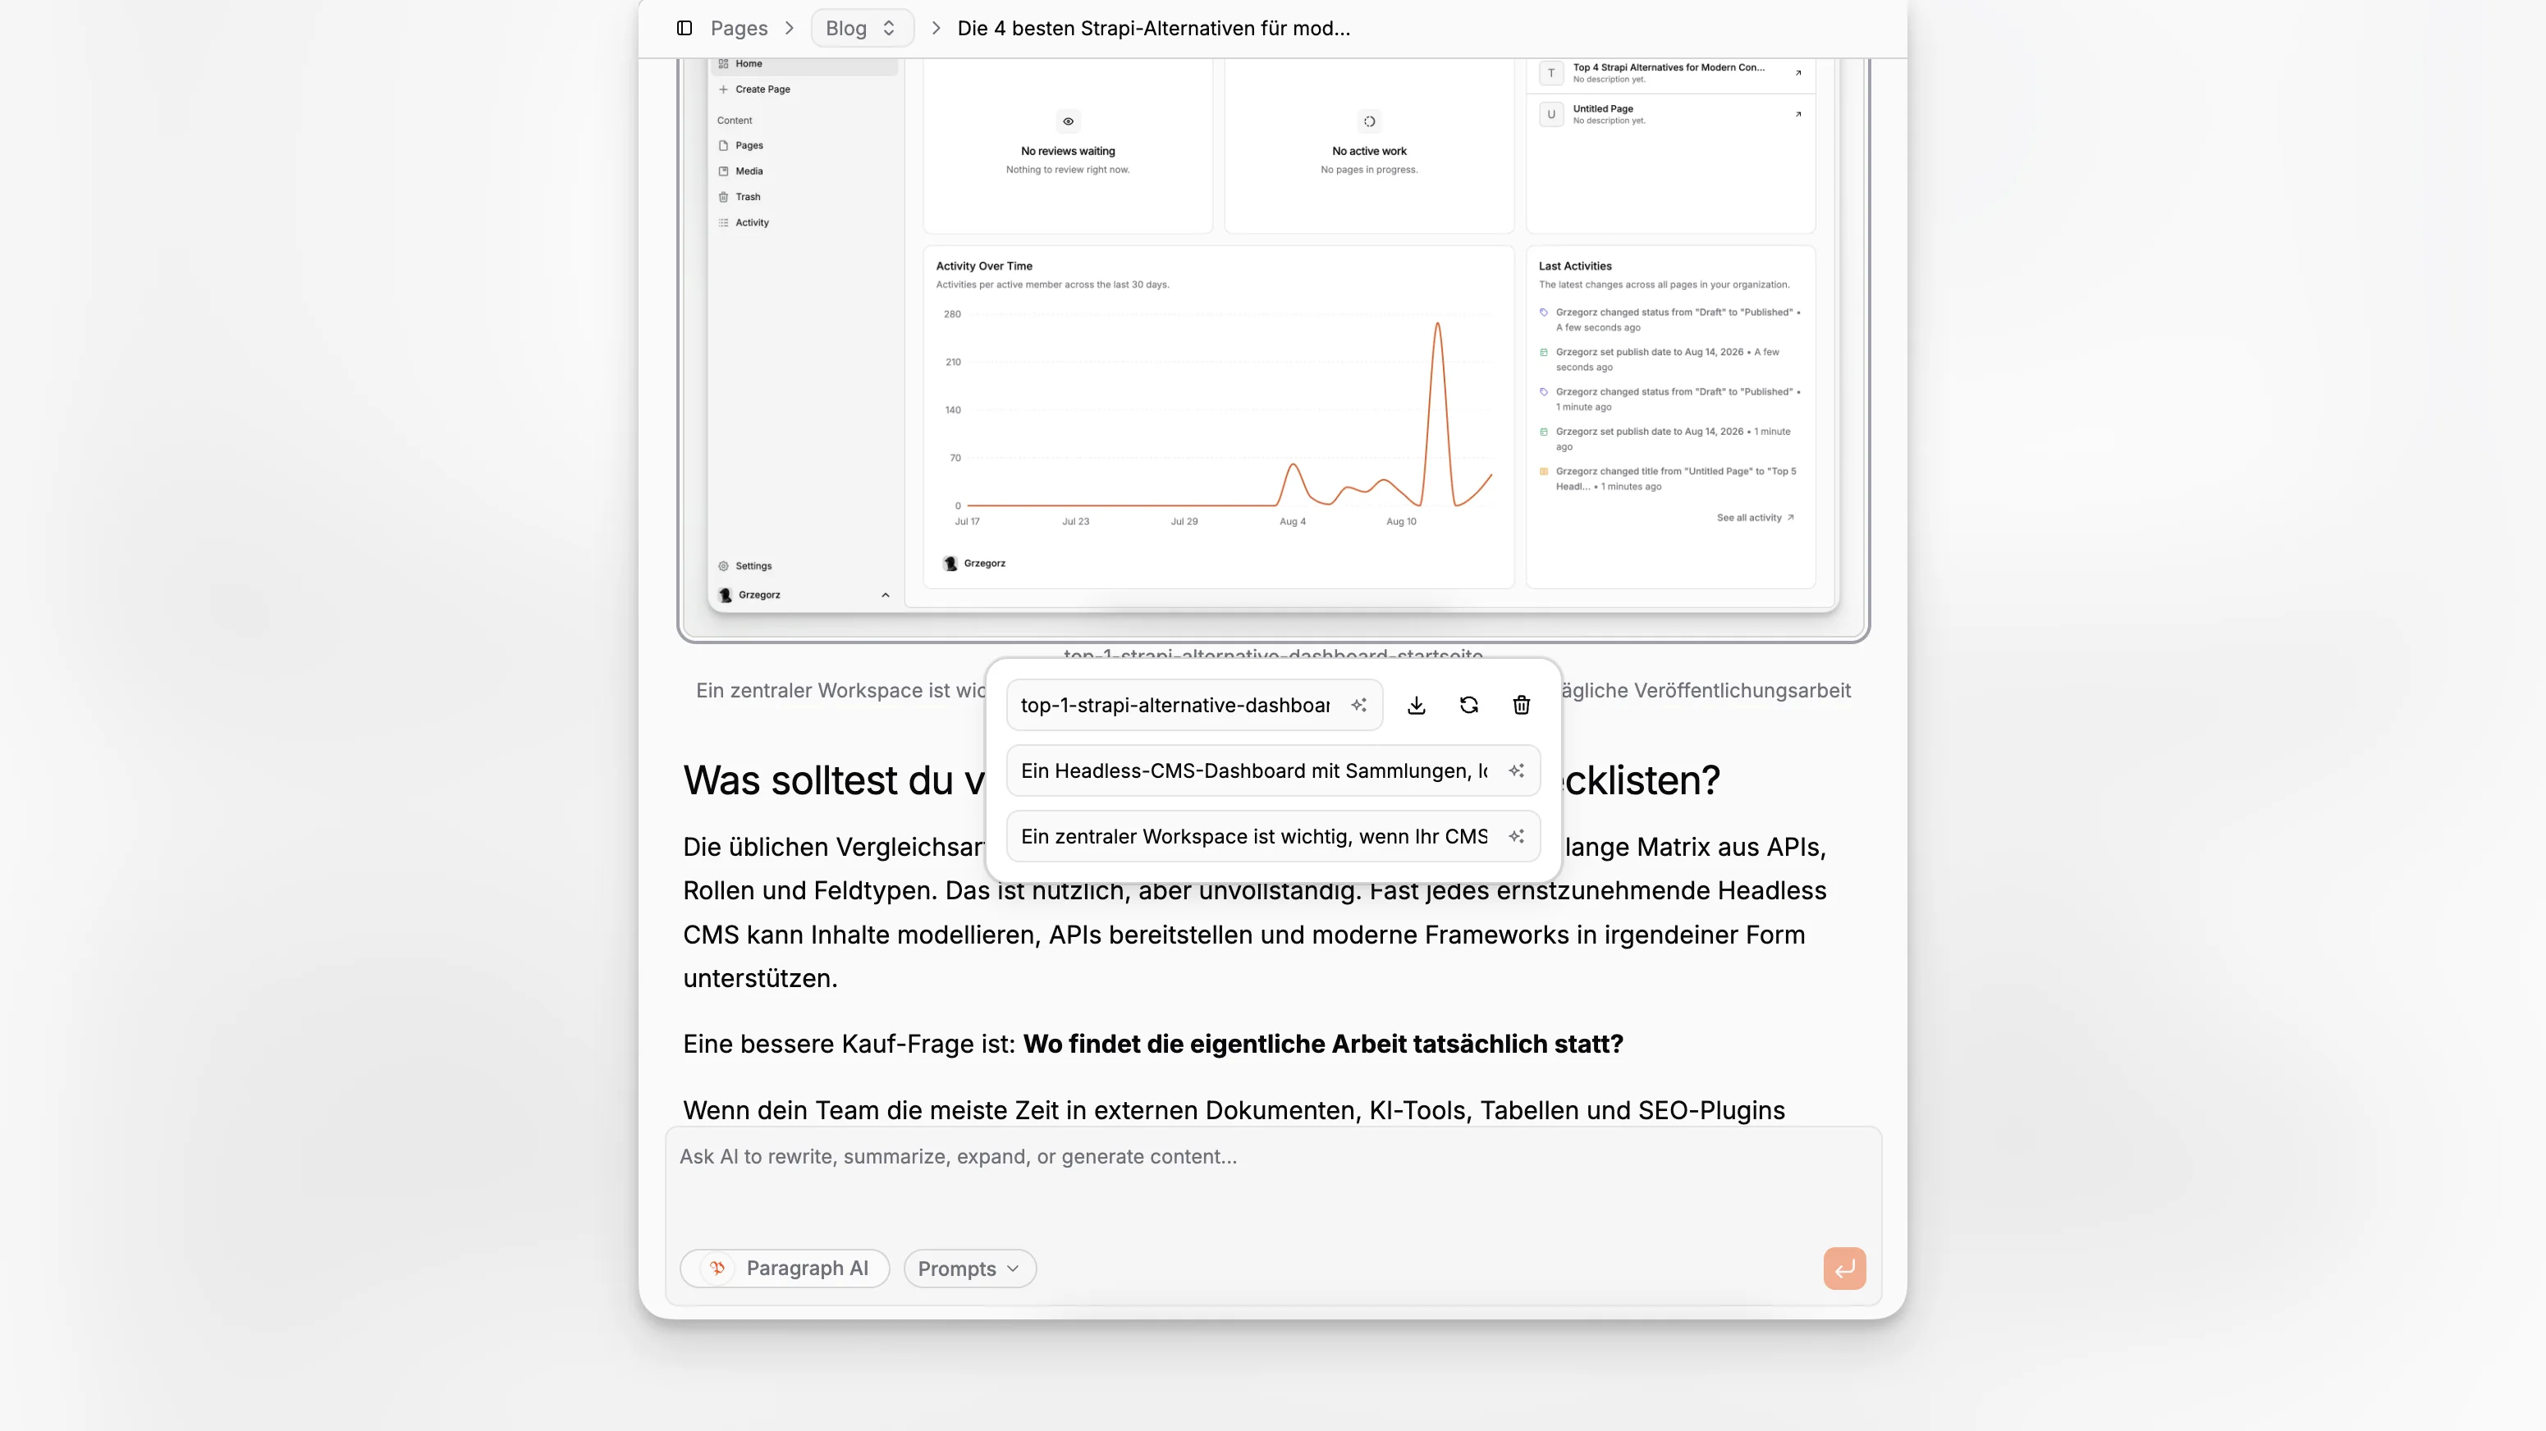This screenshot has height=1431, width=2546.
Task: Click bold text 'Wo findet die eigentliche Arbeit'
Action: [1322, 1044]
